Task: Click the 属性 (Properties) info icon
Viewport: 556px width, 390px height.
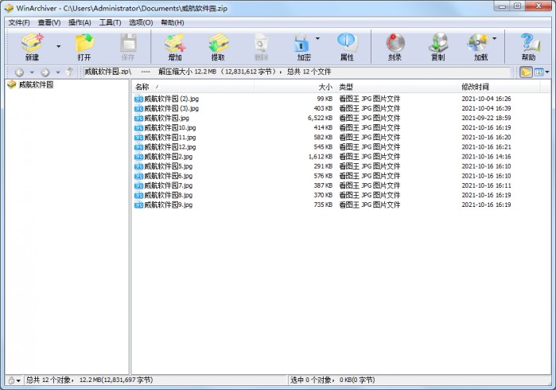Action: [x=347, y=44]
